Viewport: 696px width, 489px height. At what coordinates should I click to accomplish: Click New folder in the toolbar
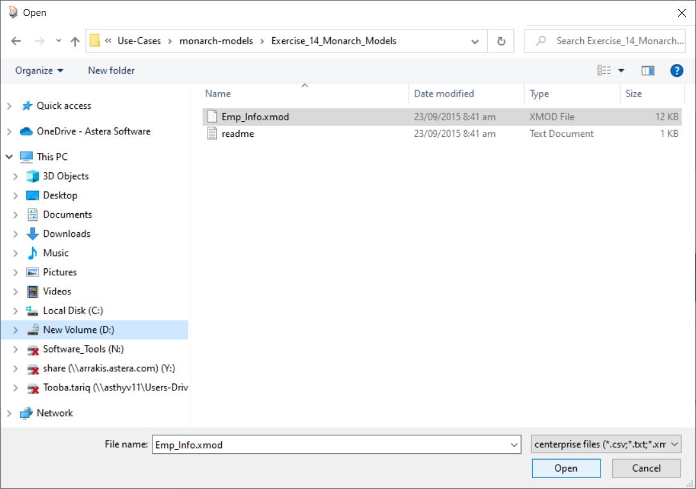(111, 70)
